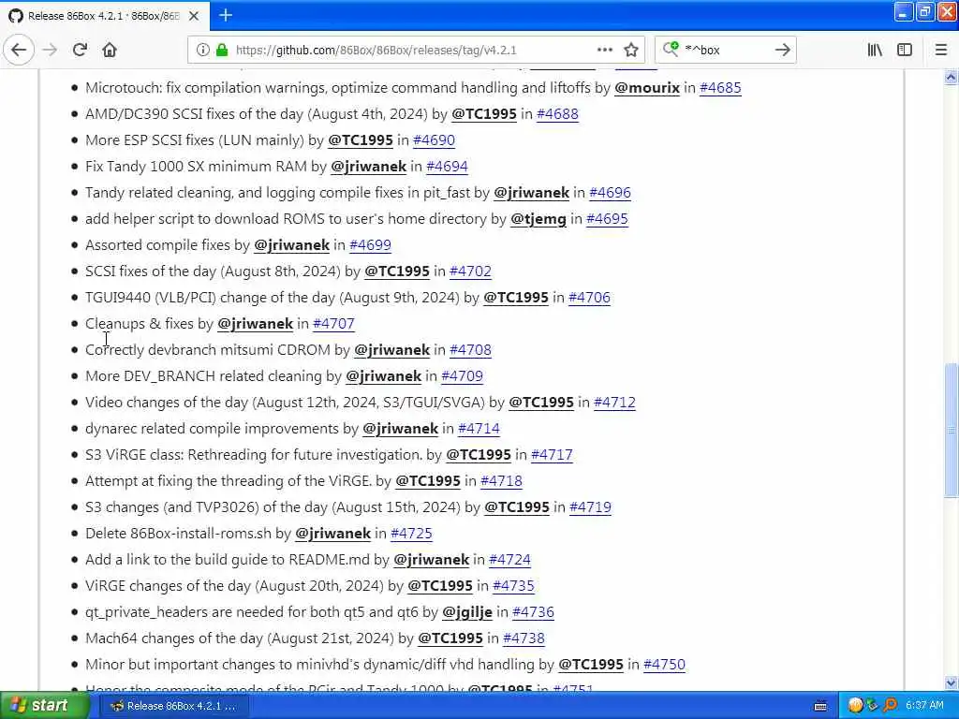Open @TC1995 profile on the Mach64 line
The image size is (959, 719).
pos(450,638)
